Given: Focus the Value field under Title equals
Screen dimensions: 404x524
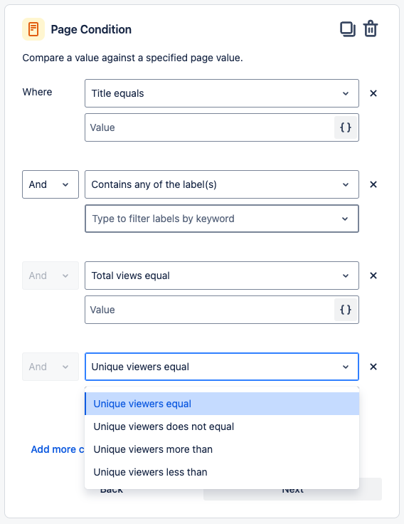Looking at the screenshot, I should (x=209, y=127).
